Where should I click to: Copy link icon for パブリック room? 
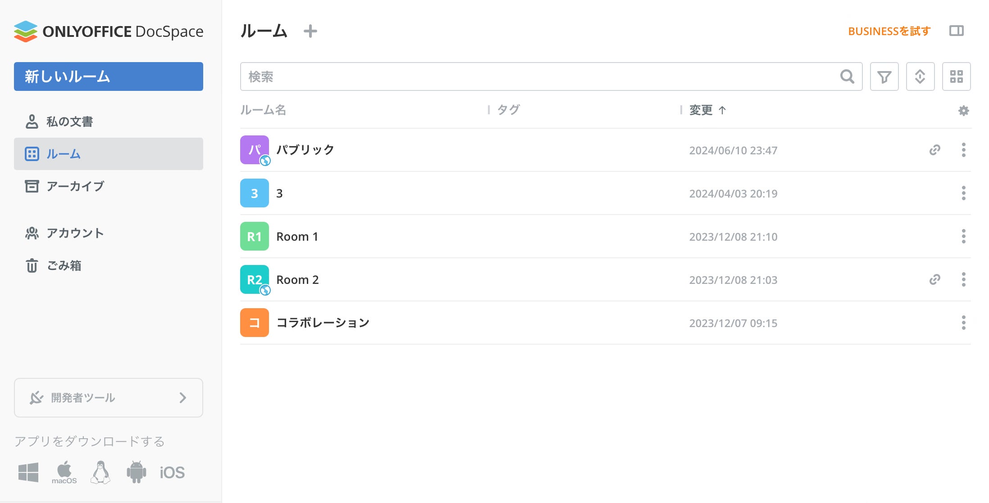[935, 150]
